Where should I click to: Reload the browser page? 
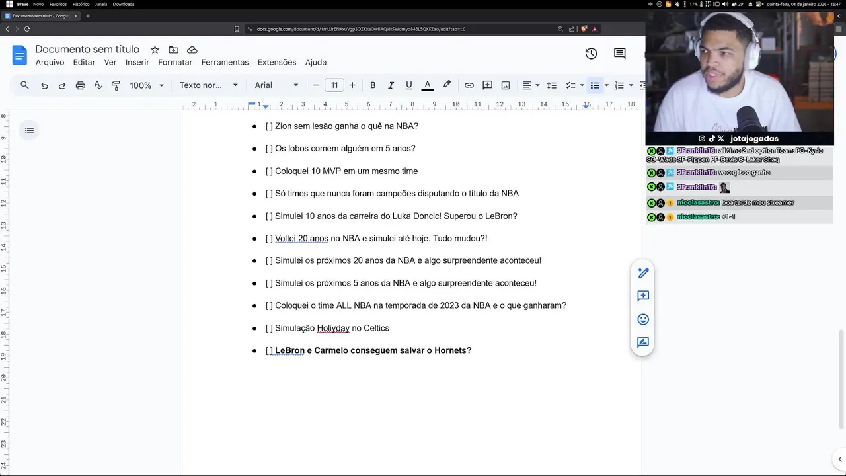coord(27,29)
